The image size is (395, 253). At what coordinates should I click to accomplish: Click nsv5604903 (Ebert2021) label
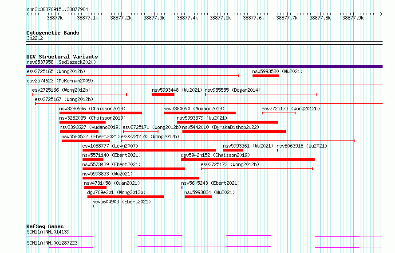point(122,202)
